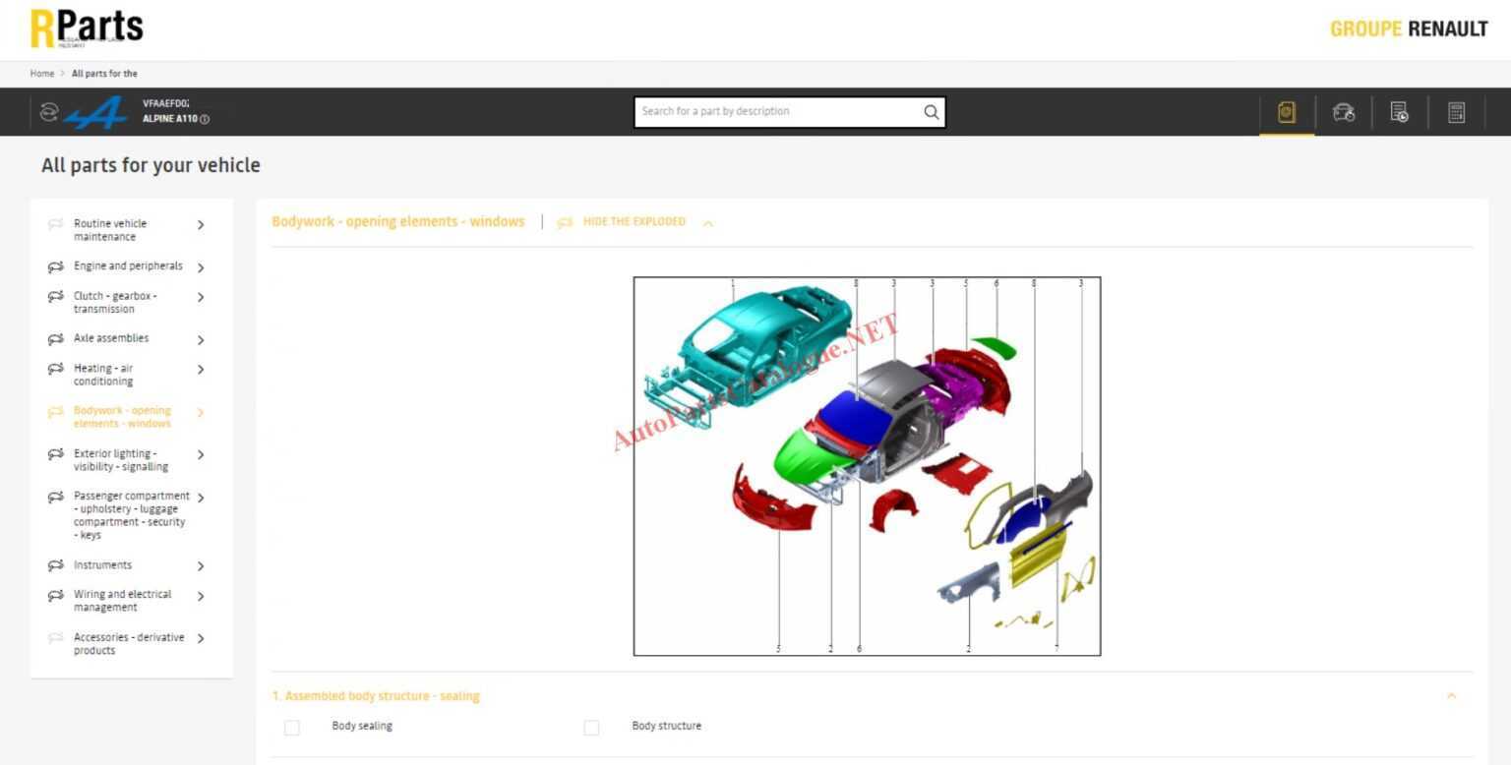Image resolution: width=1511 pixels, height=765 pixels.
Task: Toggle HIDE THE EXPLODED view
Action: coord(635,222)
